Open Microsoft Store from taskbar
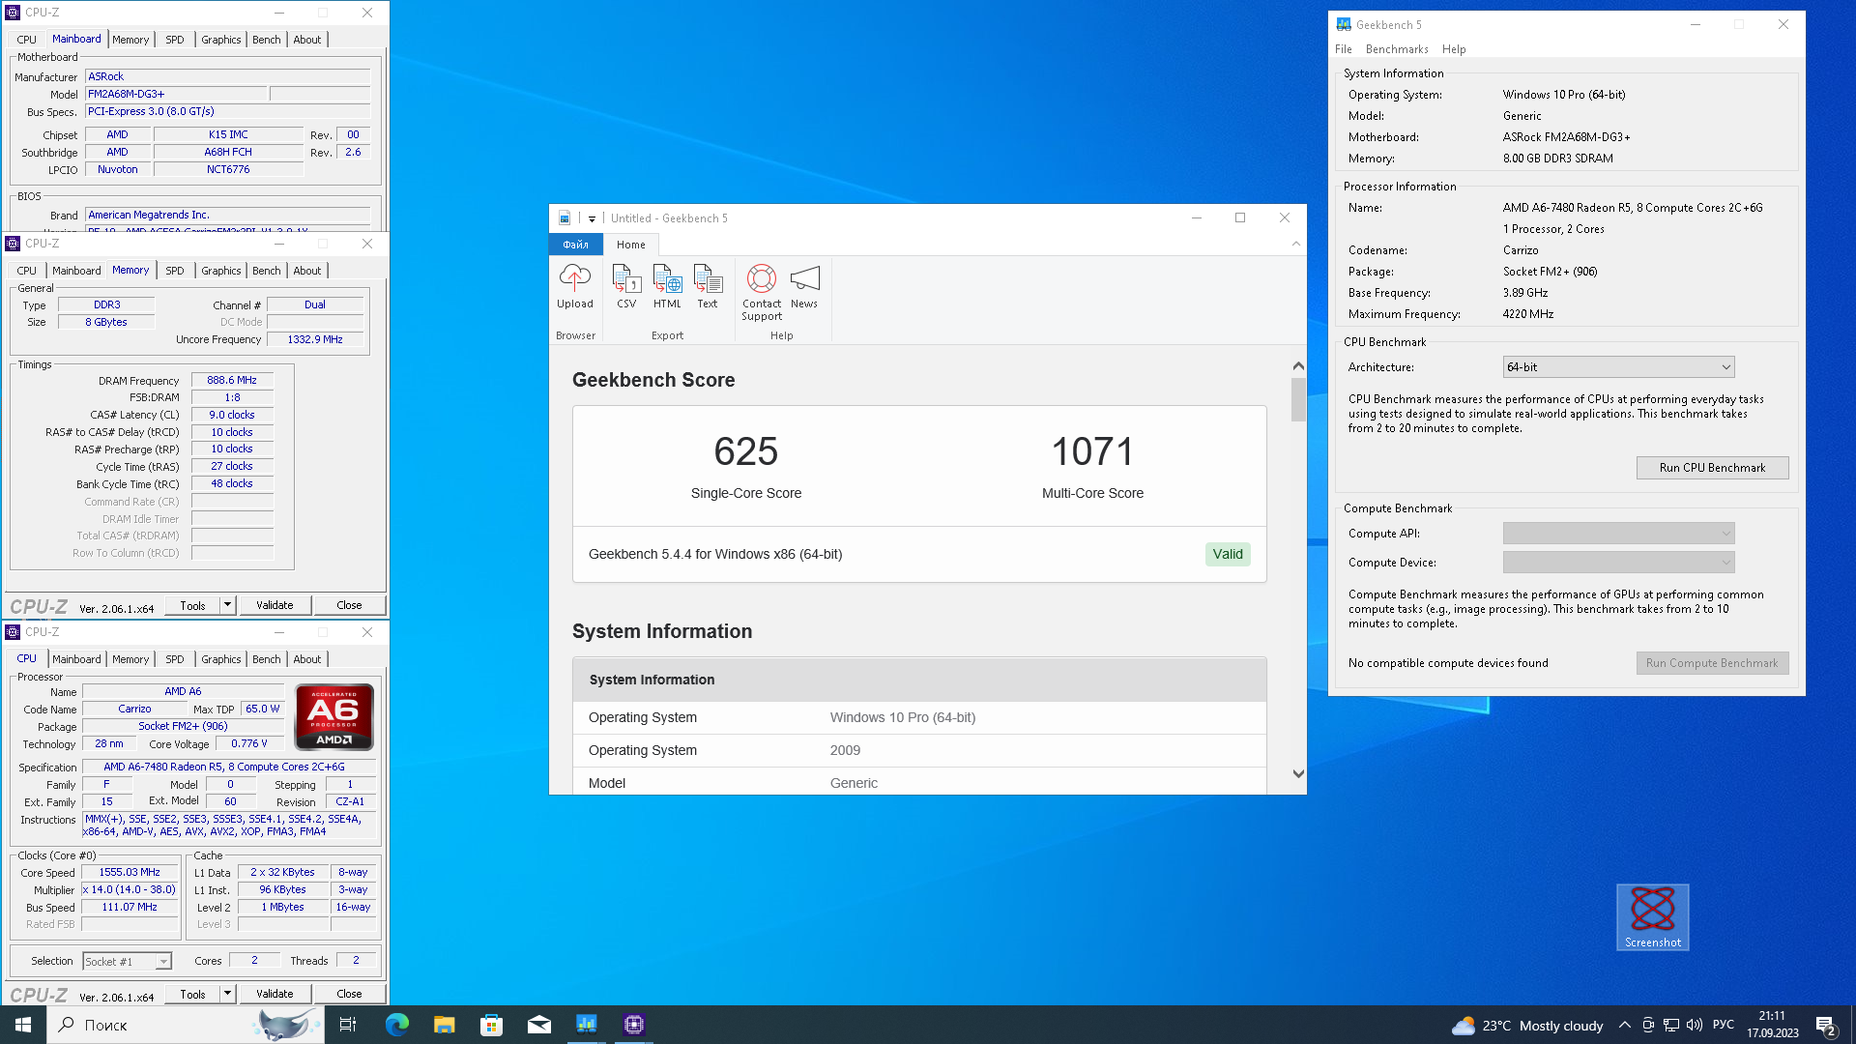The image size is (1856, 1044). 491,1025
